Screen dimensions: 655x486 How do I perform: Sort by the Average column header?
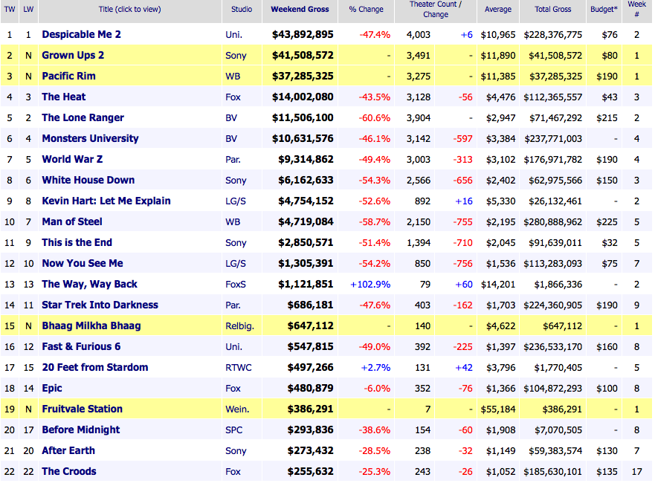[498, 9]
